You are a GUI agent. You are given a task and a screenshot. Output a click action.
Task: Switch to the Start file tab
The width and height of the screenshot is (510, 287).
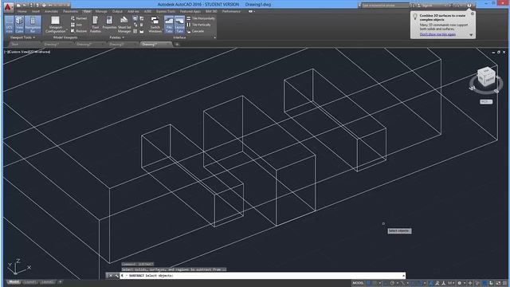click(x=15, y=45)
